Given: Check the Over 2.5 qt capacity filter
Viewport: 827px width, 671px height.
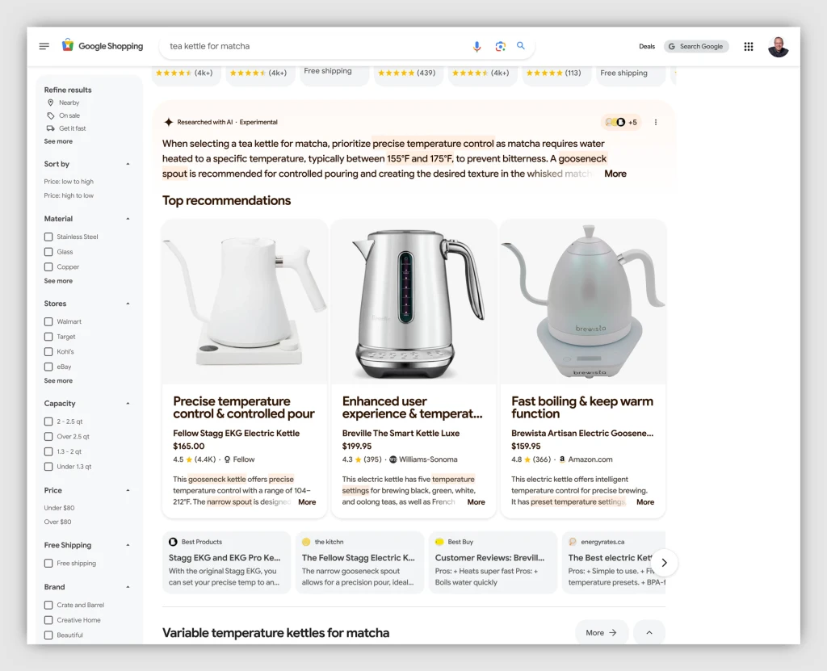Looking at the screenshot, I should coord(48,437).
